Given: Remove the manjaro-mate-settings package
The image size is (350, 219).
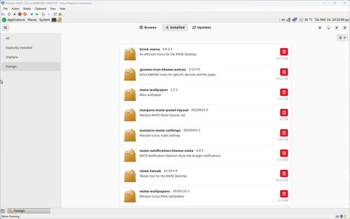Looking at the screenshot, I should (x=284, y=133).
